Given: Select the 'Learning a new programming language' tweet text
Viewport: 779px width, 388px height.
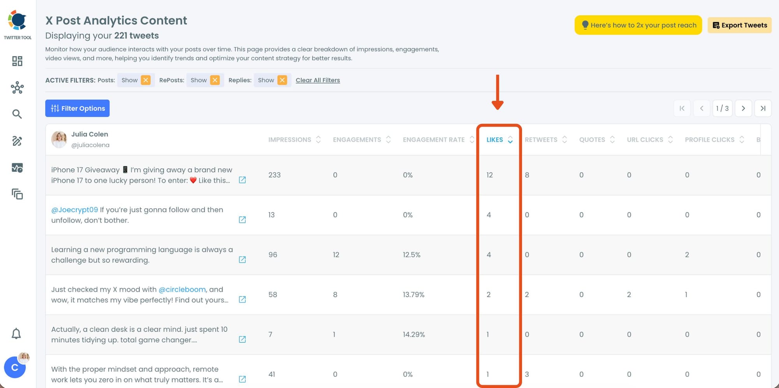Looking at the screenshot, I should click(x=142, y=255).
